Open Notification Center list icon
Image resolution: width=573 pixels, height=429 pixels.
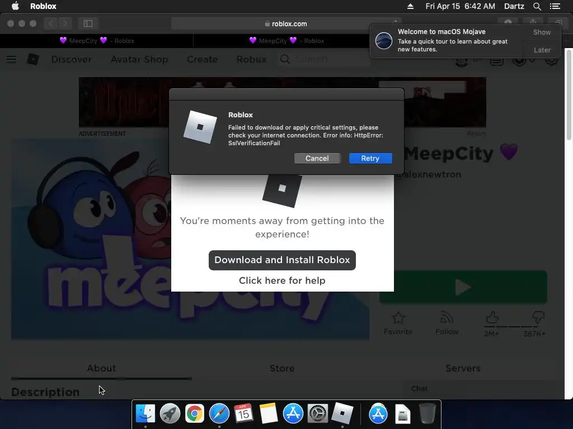tap(555, 6)
